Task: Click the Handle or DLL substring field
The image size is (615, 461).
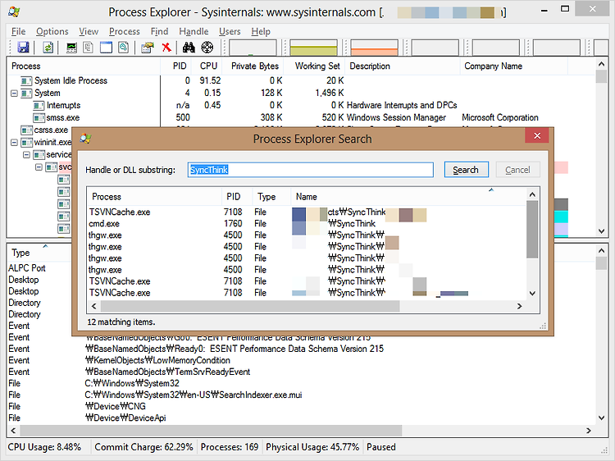Action: pos(310,170)
